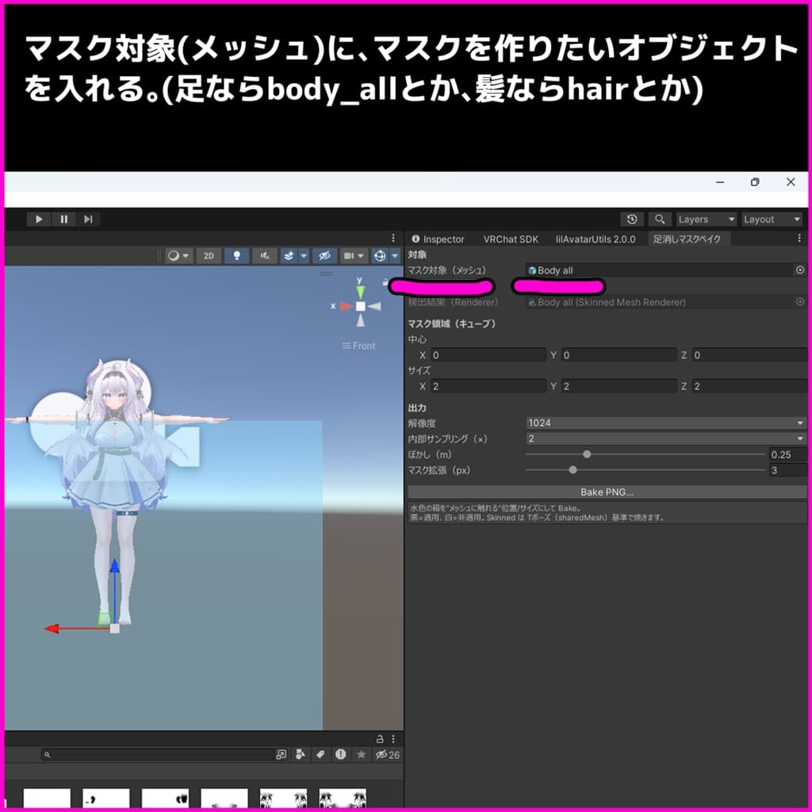The width and height of the screenshot is (812, 812).
Task: Open the 解像度 dropdown set to 1024
Action: pos(665,423)
